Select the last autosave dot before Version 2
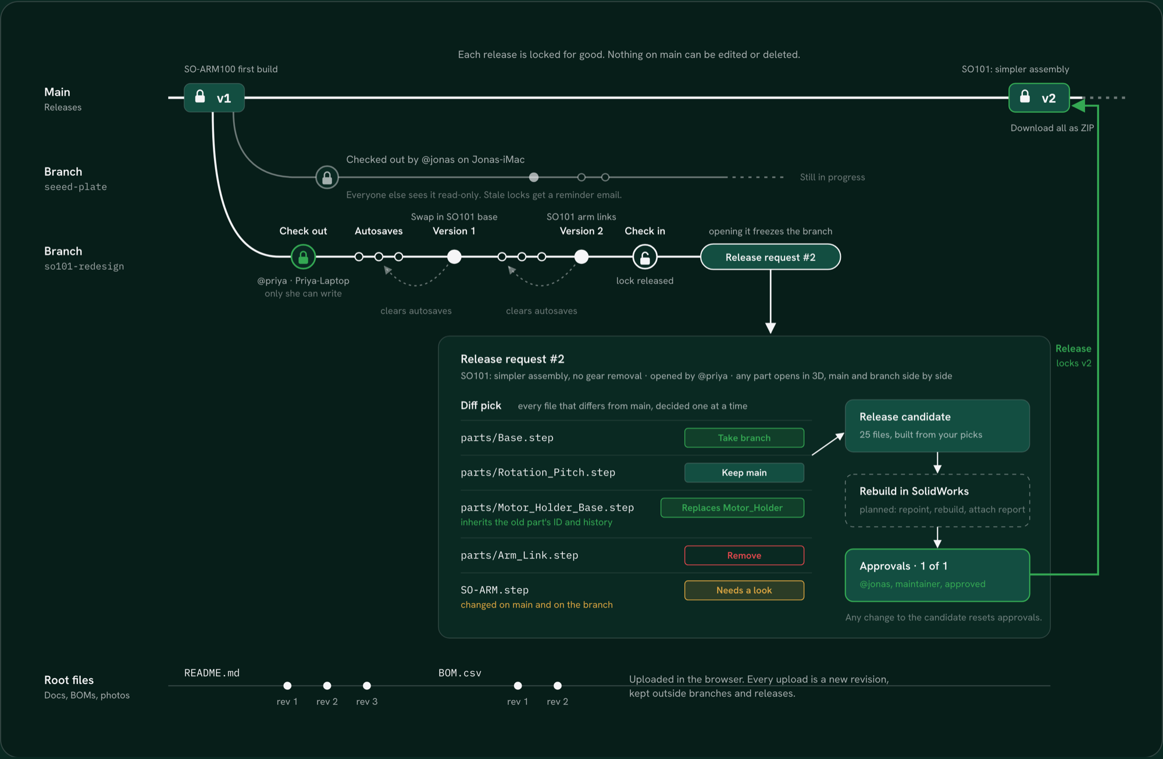 [541, 256]
